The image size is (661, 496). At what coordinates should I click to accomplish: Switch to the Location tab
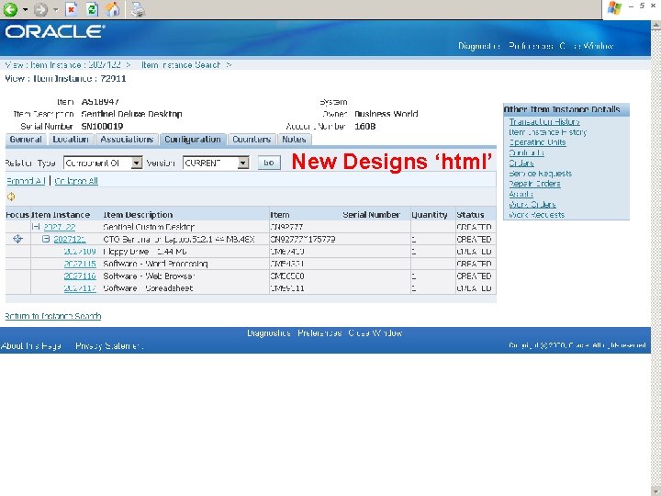(x=71, y=140)
